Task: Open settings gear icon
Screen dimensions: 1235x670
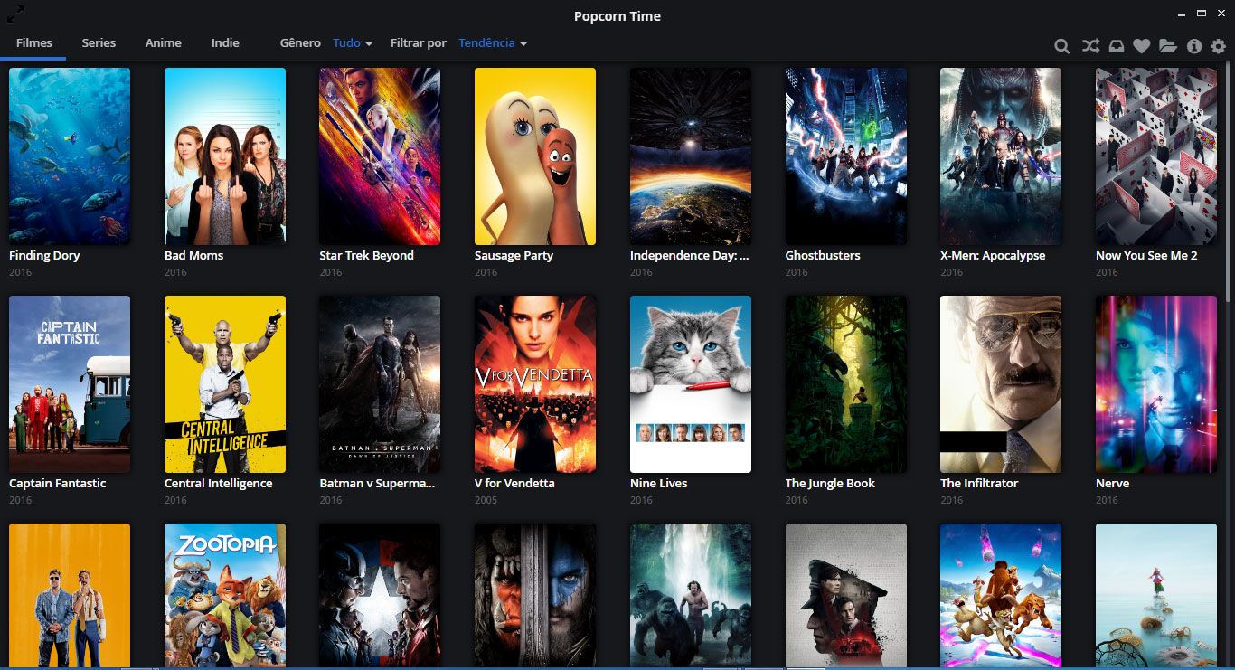Action: (1219, 46)
